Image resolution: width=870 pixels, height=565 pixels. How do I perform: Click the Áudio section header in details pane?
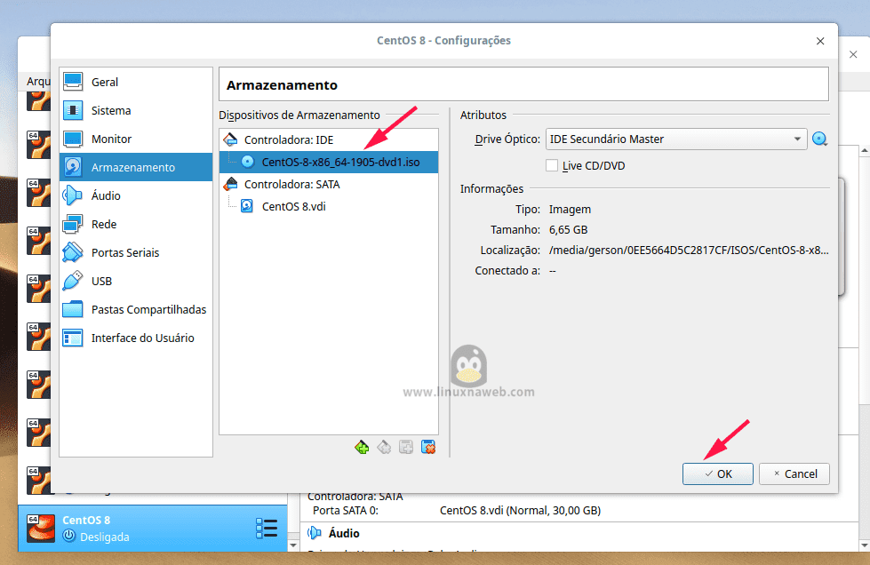click(344, 533)
